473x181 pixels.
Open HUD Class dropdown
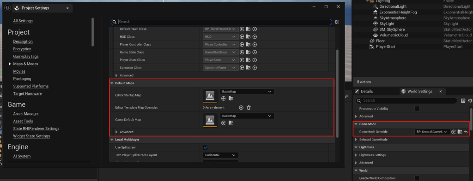(220, 37)
